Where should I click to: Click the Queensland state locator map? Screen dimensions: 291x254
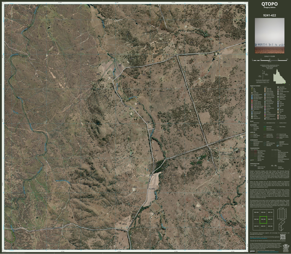280,76
